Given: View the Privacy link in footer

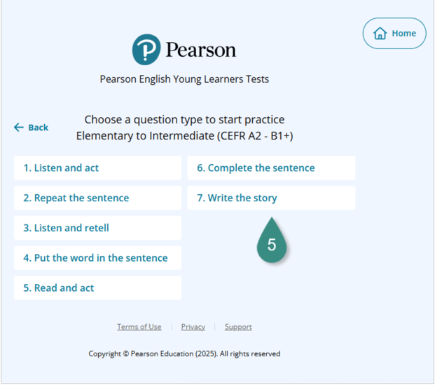Looking at the screenshot, I should click(193, 327).
